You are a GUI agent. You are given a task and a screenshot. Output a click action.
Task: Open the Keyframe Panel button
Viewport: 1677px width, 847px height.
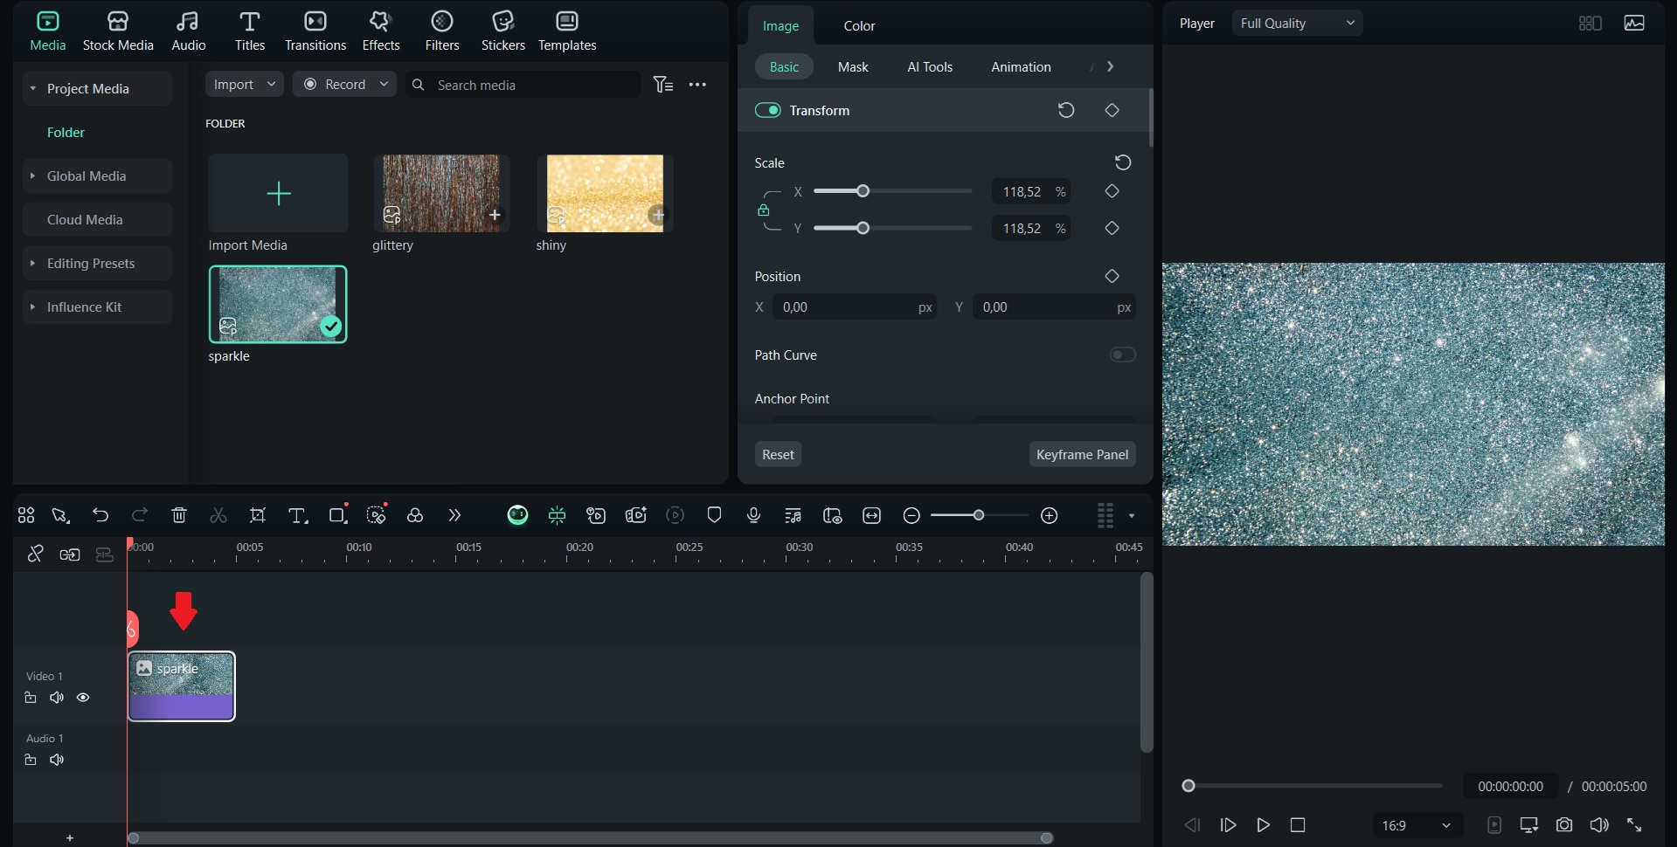point(1082,454)
